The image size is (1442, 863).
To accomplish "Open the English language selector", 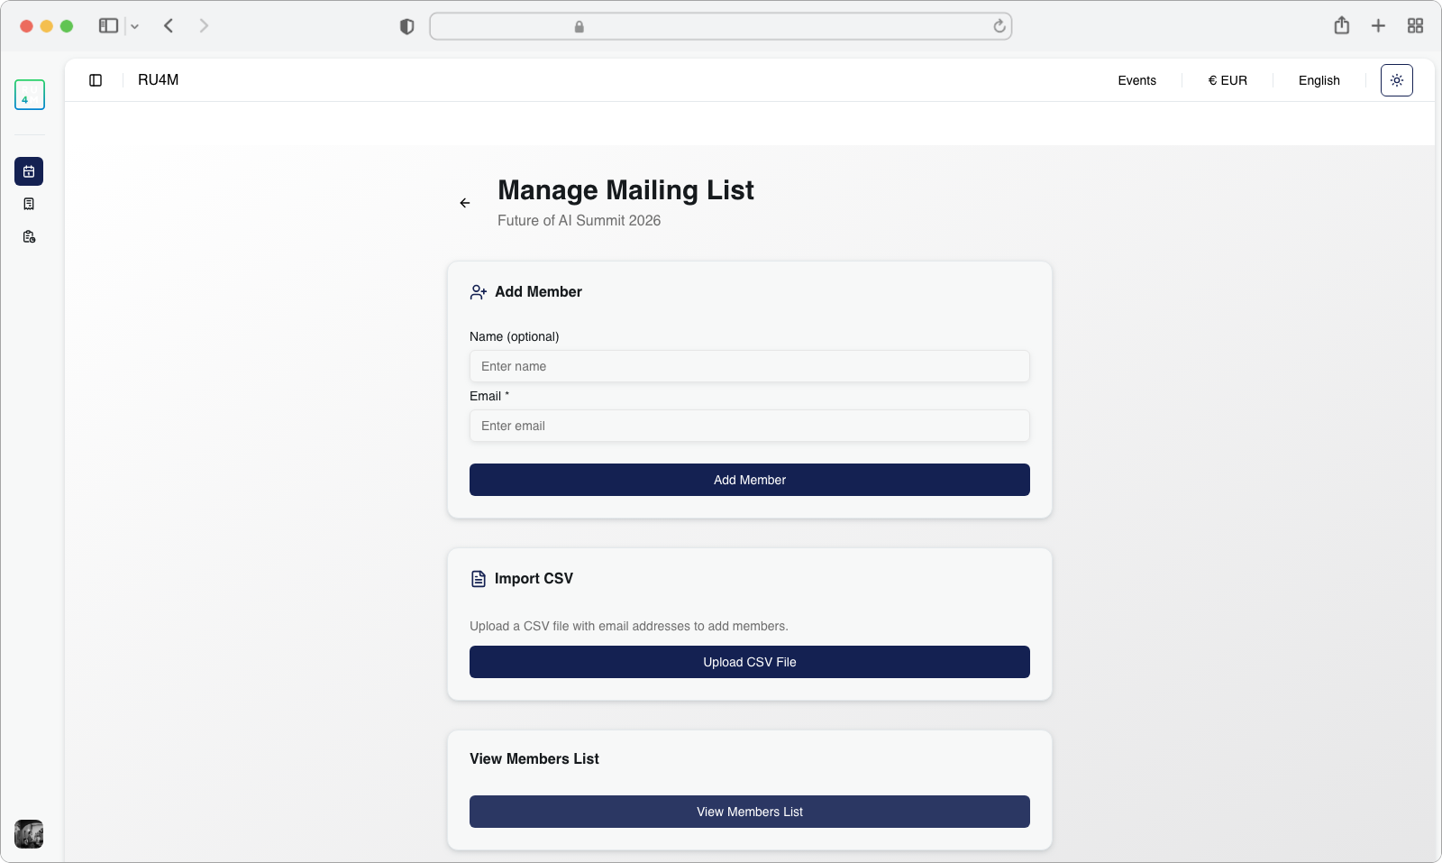I will [x=1319, y=80].
